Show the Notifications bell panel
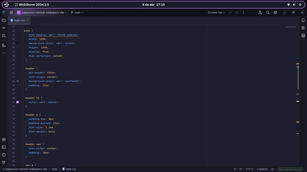 303,20
